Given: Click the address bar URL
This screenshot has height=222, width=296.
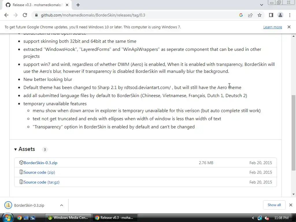Looking at the screenshot, I should tap(93, 15).
